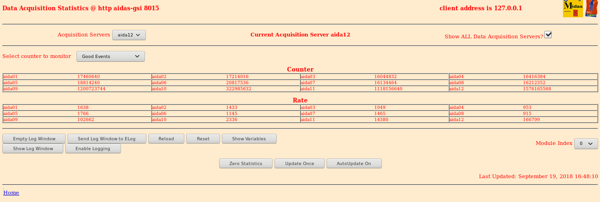Select counter value 1200723744 for aida09
Viewport: 600px width, 202px height.
point(91,89)
